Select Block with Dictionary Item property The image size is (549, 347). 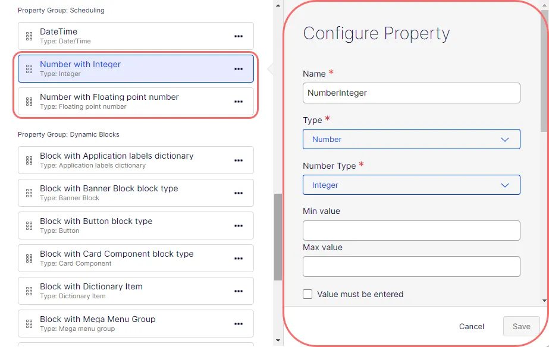coord(136,291)
